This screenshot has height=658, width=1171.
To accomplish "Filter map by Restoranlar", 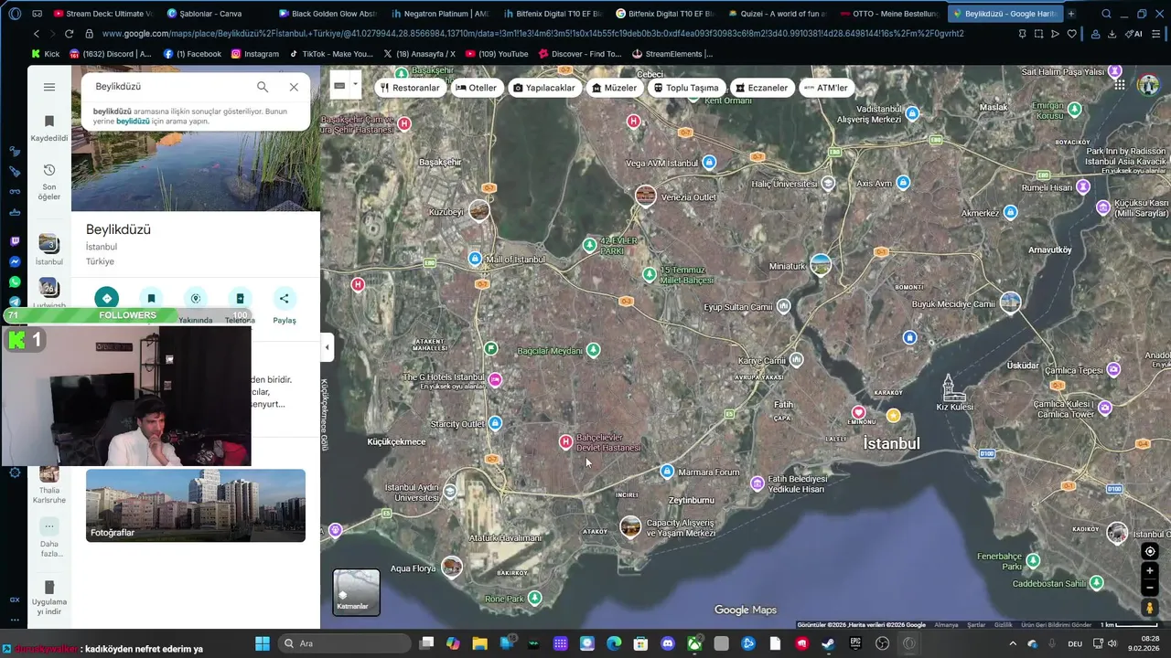I will 410,88.
